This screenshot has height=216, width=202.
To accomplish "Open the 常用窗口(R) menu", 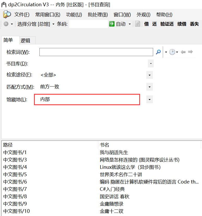I will [x=48, y=14].
